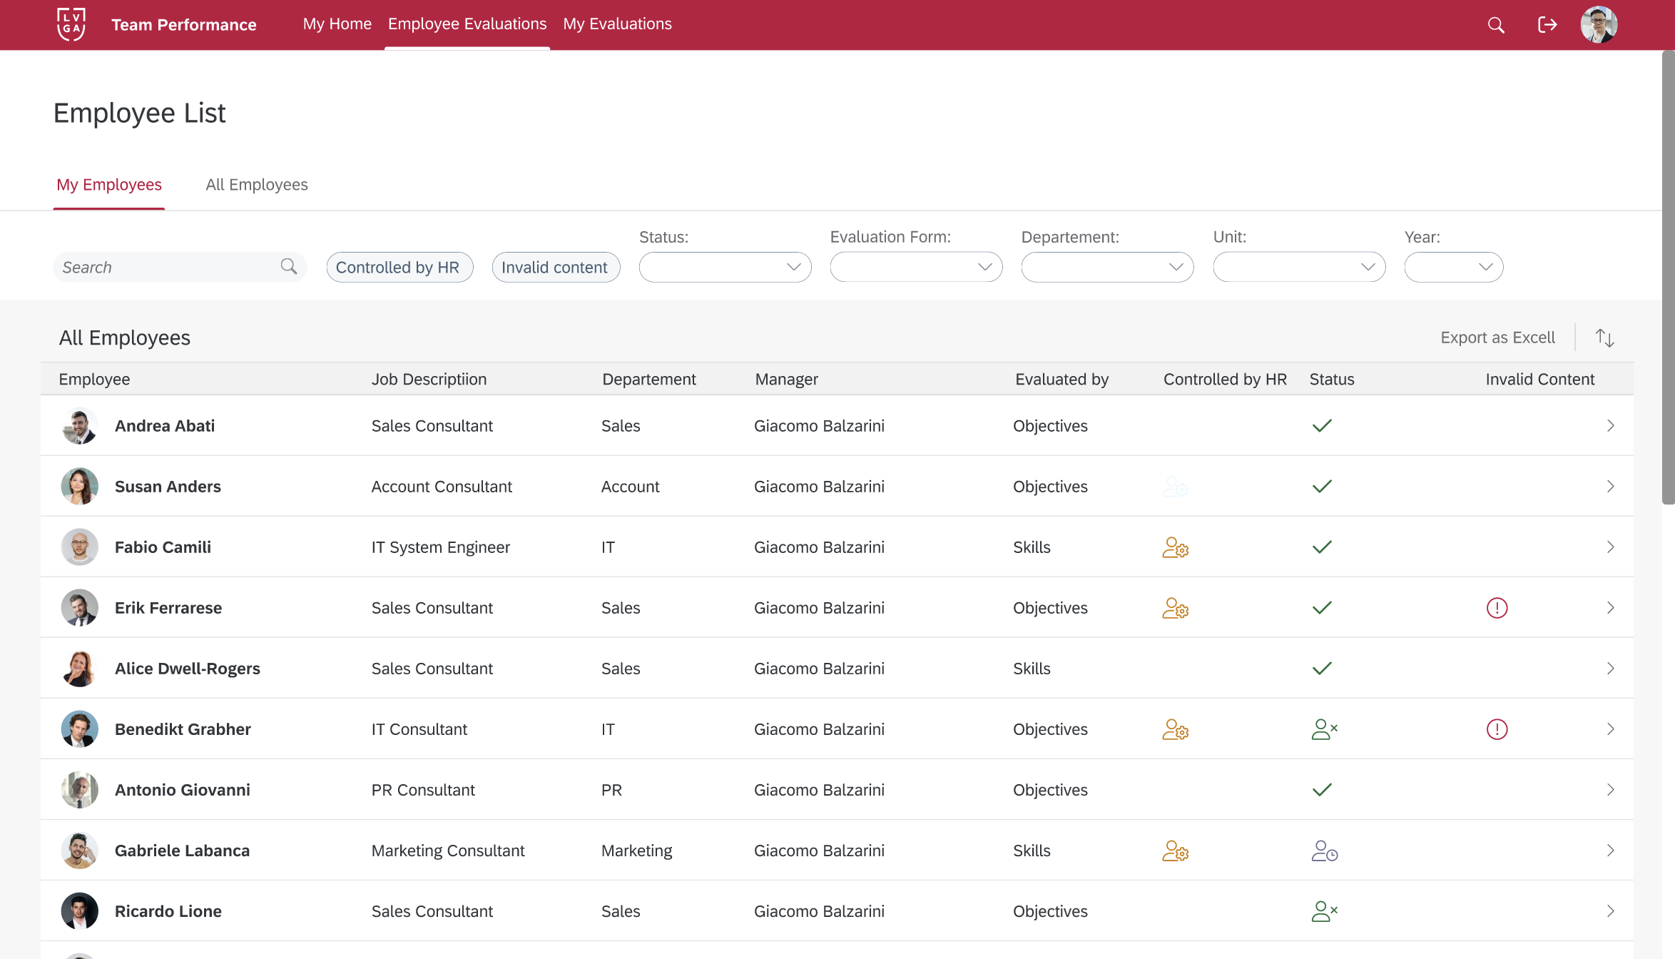Open the Year dropdown
The height and width of the screenshot is (959, 1675).
(1453, 268)
